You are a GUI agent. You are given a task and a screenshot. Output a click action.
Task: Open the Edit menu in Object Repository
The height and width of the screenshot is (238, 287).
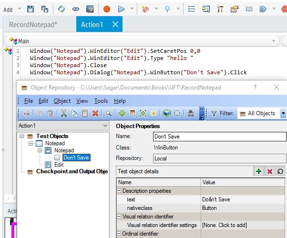(43, 101)
